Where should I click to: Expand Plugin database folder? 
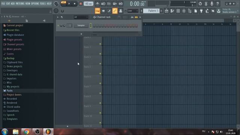(x=13, y=35)
